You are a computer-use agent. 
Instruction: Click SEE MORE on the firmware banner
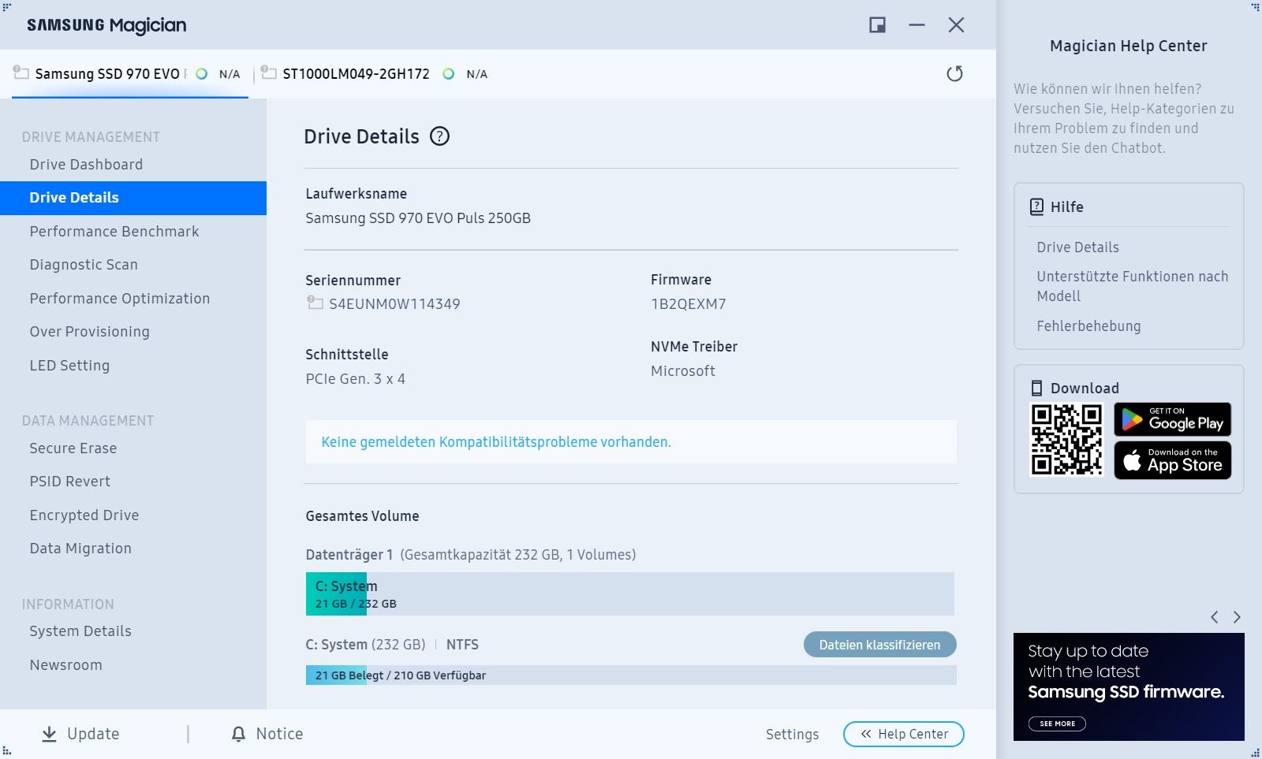coord(1057,724)
